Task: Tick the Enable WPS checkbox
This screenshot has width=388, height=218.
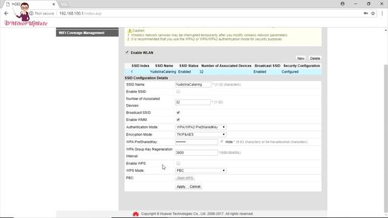Action: 178,163
